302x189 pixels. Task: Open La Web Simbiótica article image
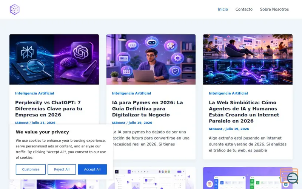248,59
